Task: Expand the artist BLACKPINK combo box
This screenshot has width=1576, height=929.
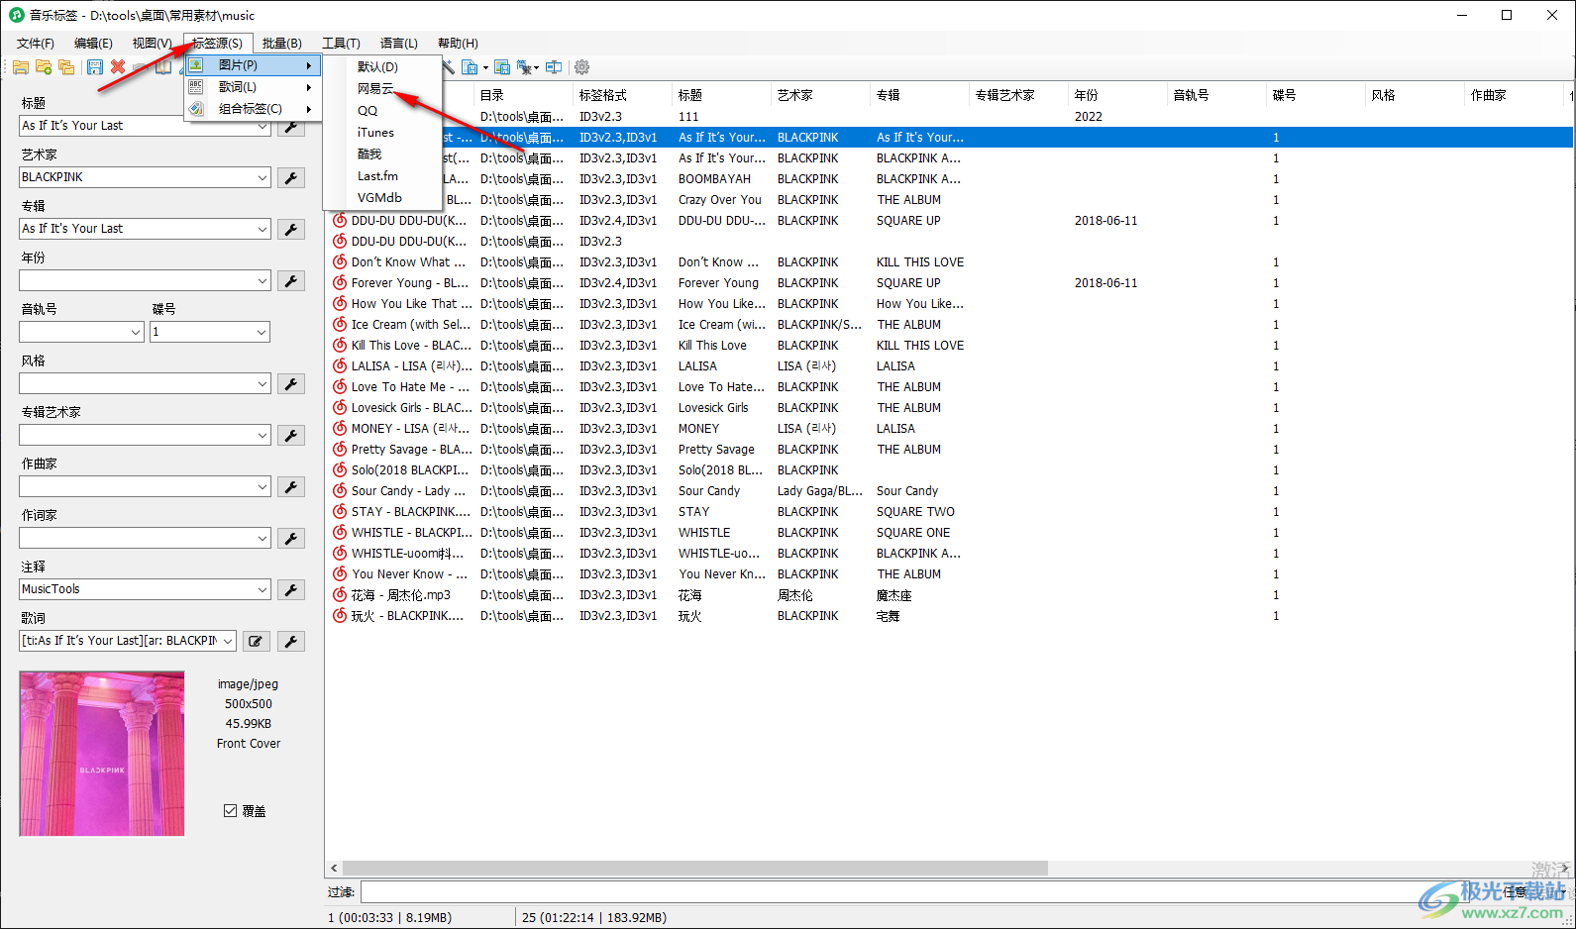Action: point(263,177)
